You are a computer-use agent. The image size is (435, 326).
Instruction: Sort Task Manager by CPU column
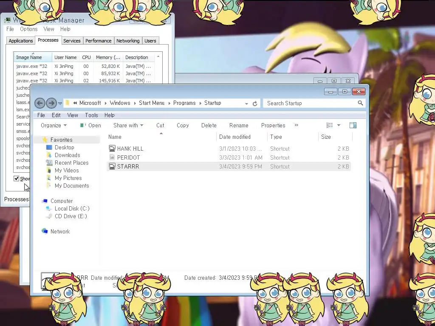(86, 57)
